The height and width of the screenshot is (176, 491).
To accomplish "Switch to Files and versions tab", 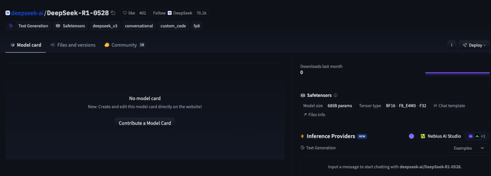I will [73, 45].
